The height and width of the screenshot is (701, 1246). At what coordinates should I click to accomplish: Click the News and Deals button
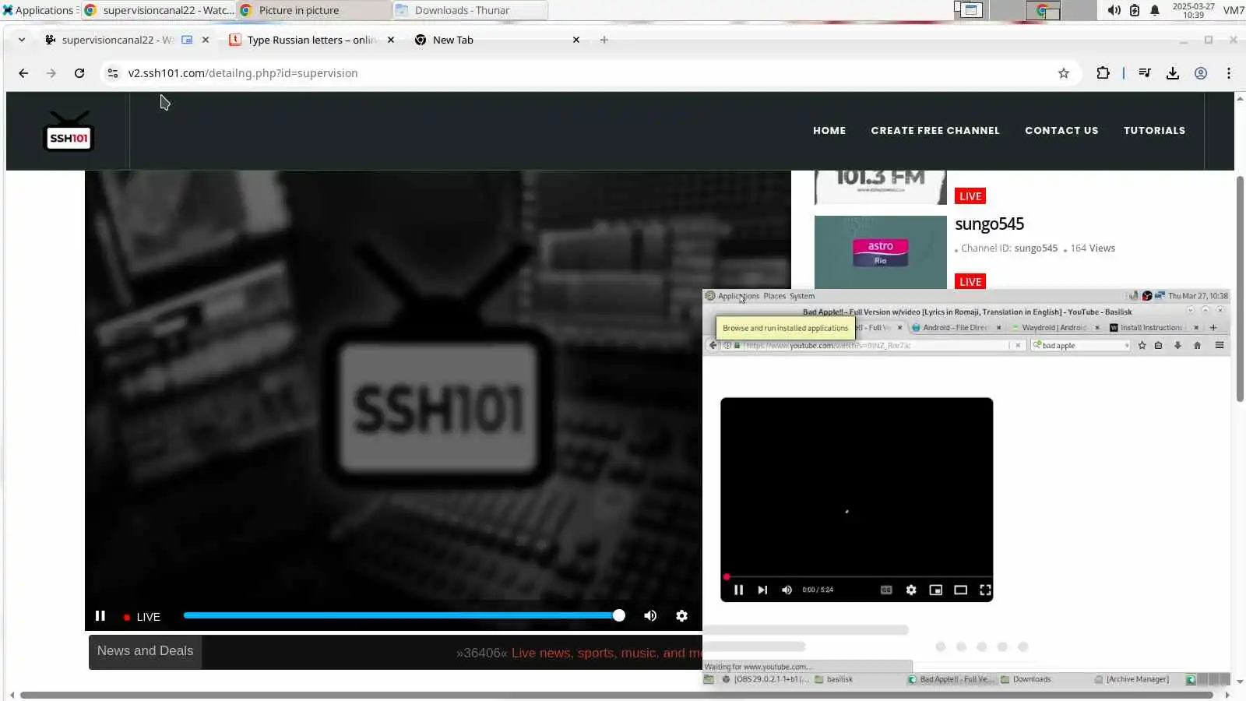pyautogui.click(x=145, y=651)
